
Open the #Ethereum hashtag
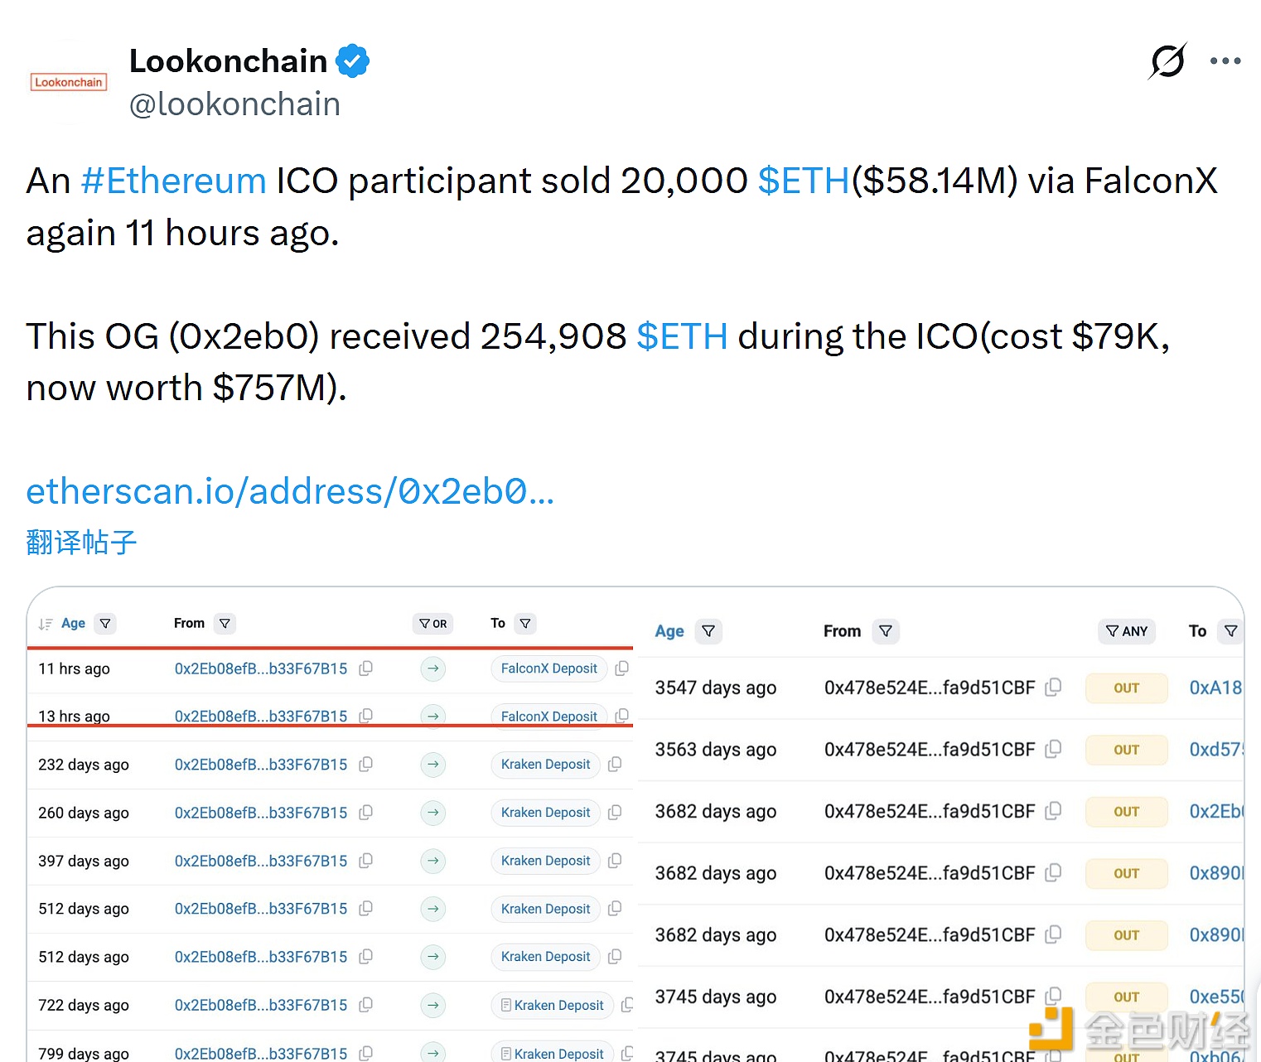[173, 181]
